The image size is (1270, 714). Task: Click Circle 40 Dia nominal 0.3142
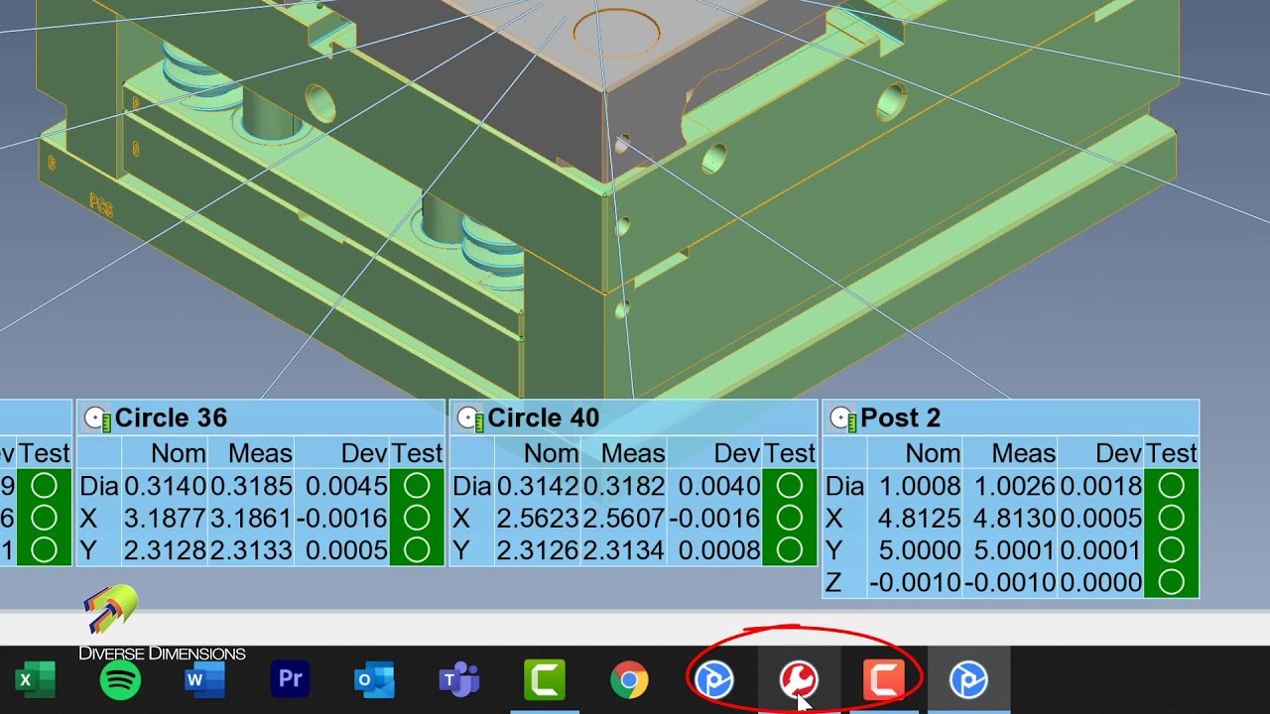538,486
